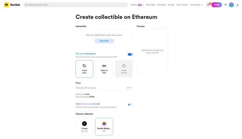
Task: Select the Fixed price tag option
Action: [84, 69]
